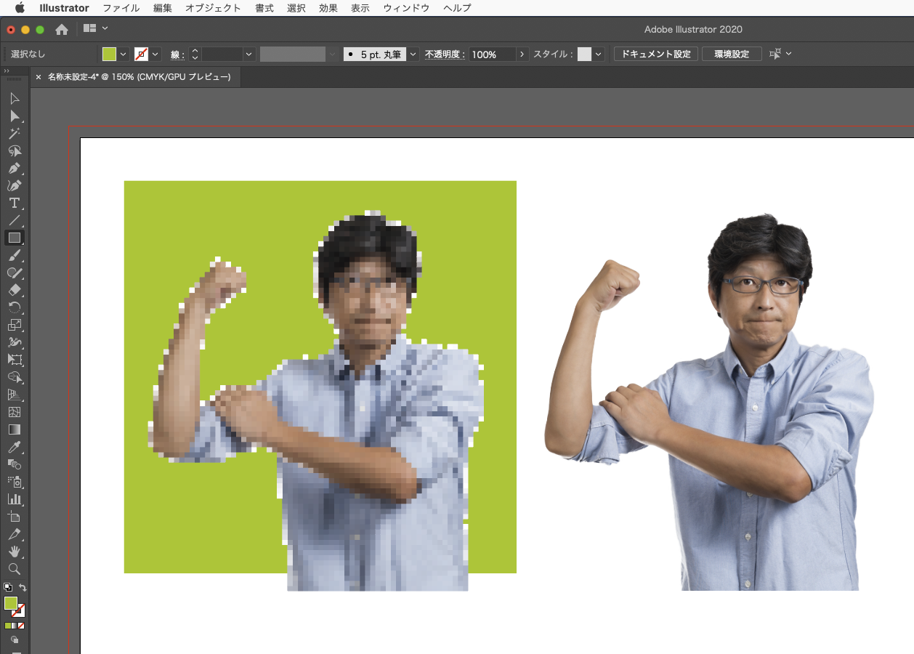Select the Rotate tool
Image resolution: width=914 pixels, height=654 pixels.
(x=15, y=307)
